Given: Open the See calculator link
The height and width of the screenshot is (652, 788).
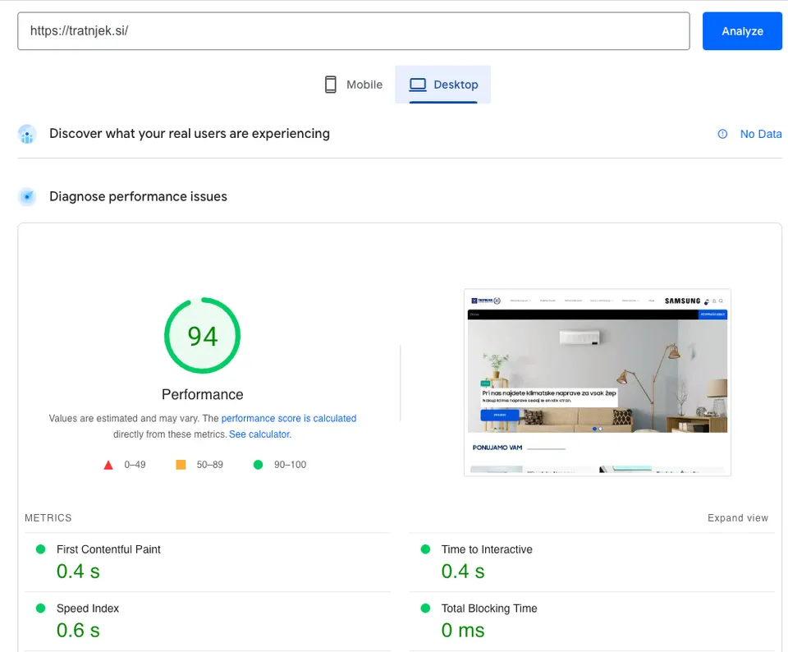Looking at the screenshot, I should 260,434.
